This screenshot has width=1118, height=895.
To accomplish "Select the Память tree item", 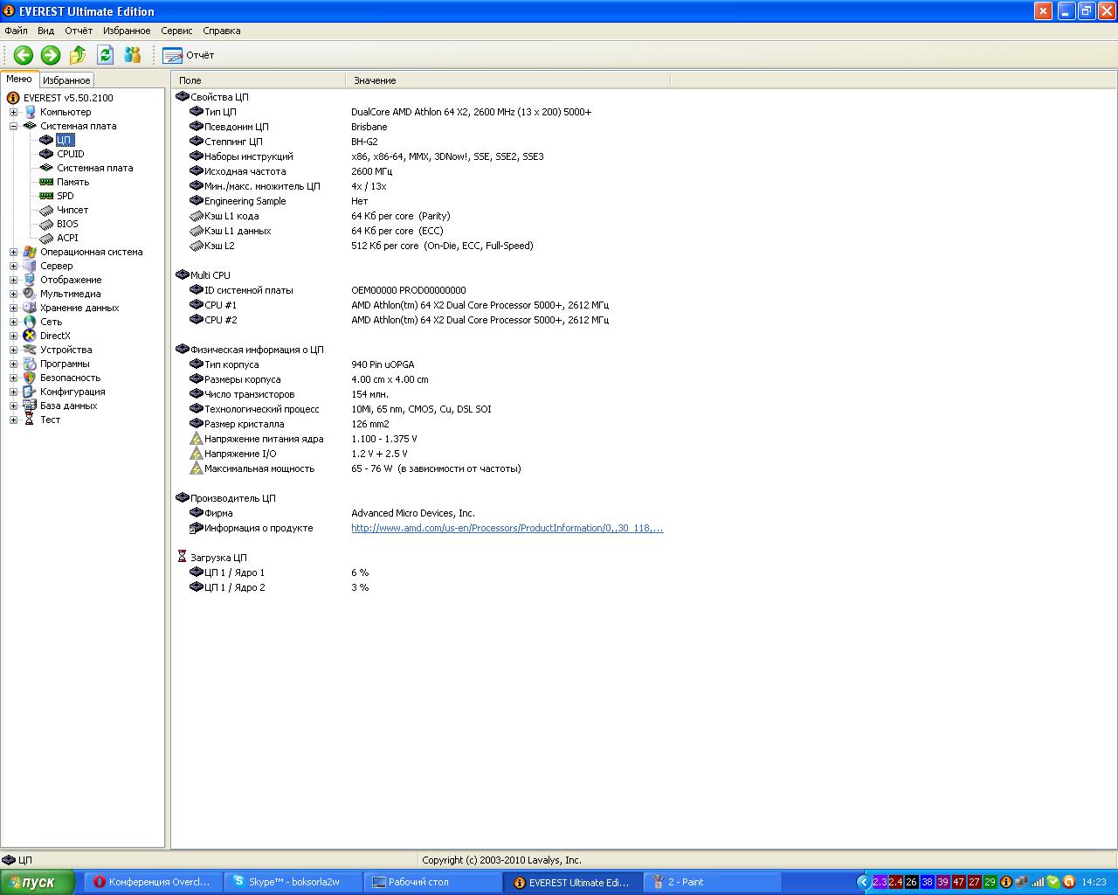I will [x=72, y=182].
